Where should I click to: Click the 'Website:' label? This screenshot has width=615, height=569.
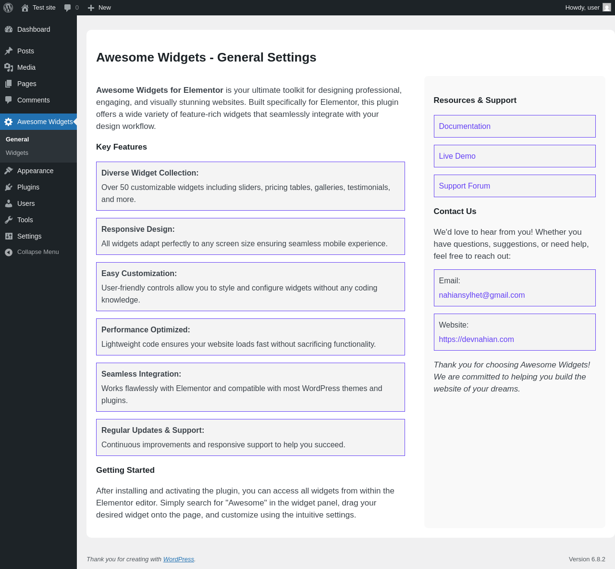[454, 325]
